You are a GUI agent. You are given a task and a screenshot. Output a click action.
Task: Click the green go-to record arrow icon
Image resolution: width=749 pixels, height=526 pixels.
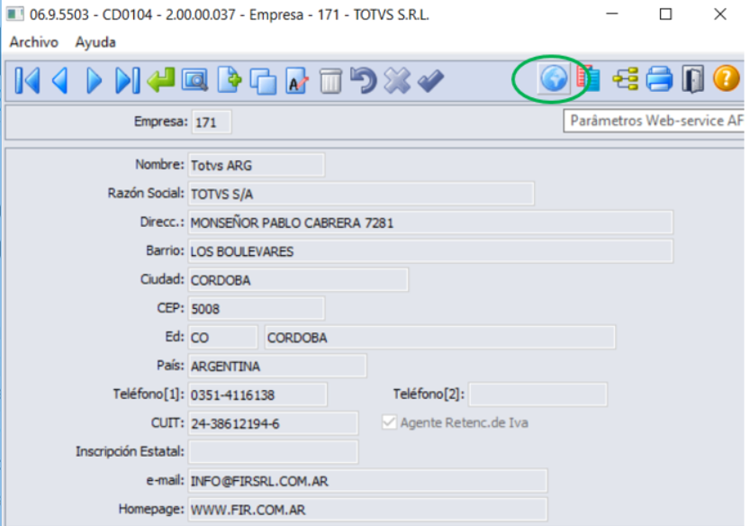(x=161, y=79)
